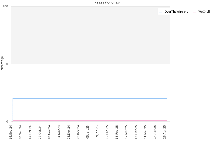Image resolution: width=216 pixels, height=162 pixels.
Task: Click the x-axis date 16.Sep.24
Action: tap(11, 132)
